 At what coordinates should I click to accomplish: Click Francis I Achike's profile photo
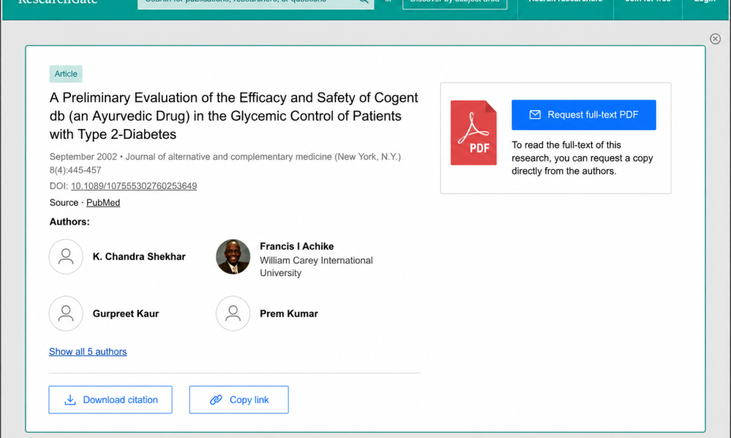tap(233, 256)
